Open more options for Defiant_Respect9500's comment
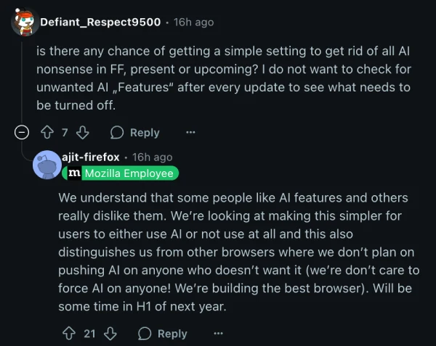Screen dimensions: 436x346 pos(190,133)
